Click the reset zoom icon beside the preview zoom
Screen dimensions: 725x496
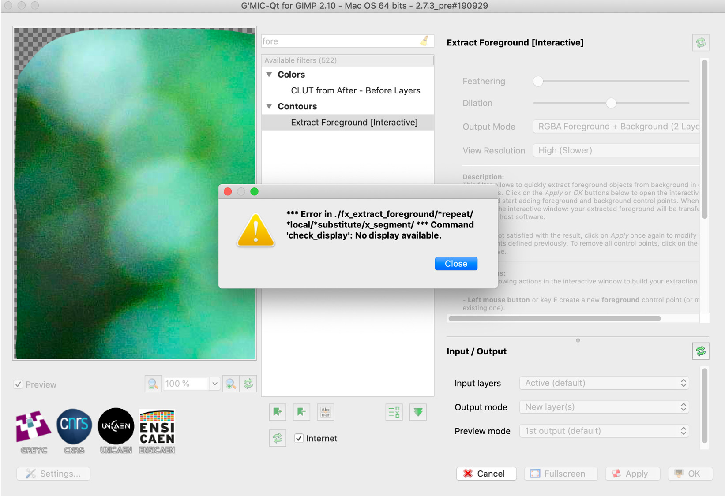coord(248,384)
